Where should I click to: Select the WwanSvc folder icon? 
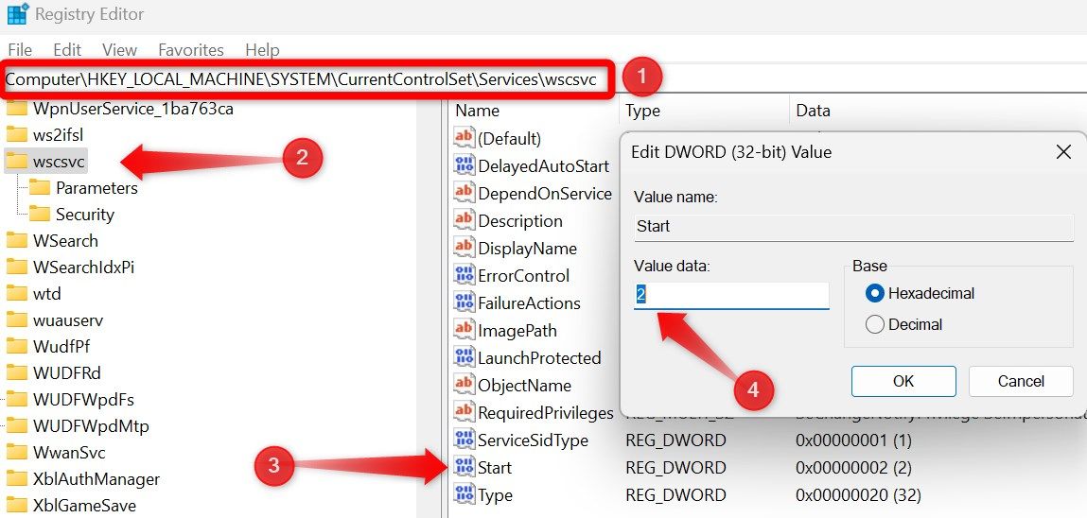pos(16,452)
